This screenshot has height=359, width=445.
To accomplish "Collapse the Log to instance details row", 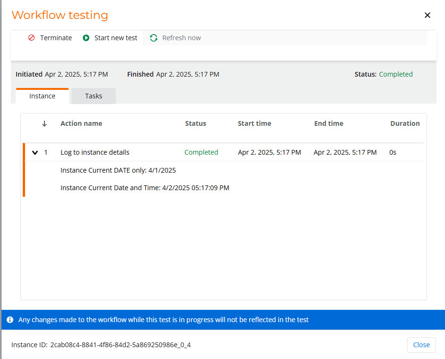I will [x=35, y=152].
